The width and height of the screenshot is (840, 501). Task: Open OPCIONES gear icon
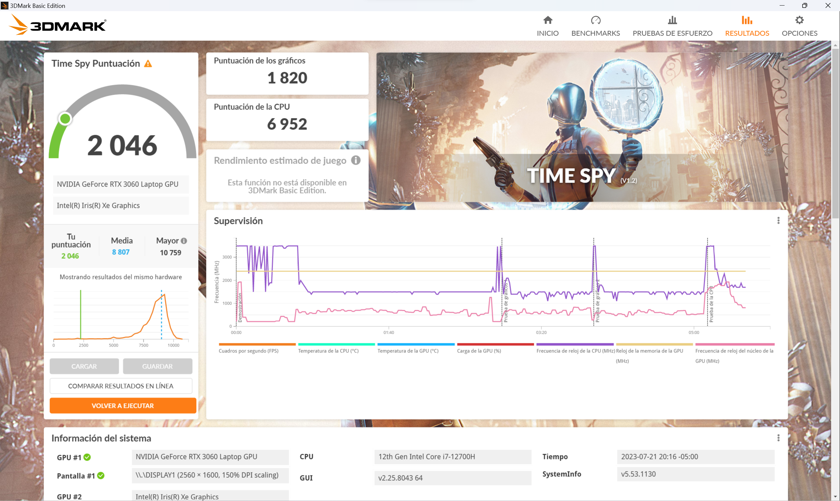pyautogui.click(x=799, y=20)
